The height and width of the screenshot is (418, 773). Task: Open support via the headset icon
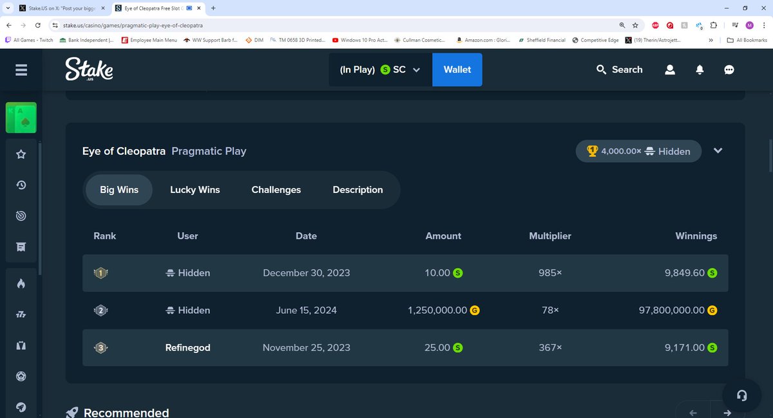(x=741, y=395)
